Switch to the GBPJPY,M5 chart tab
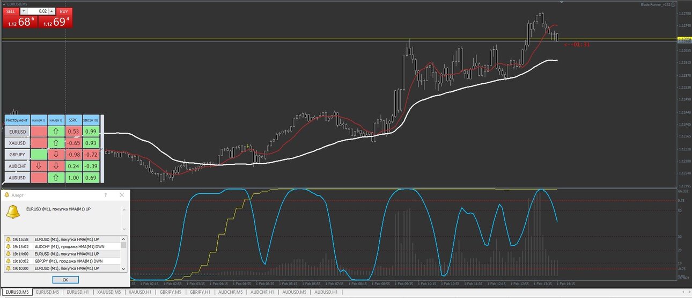692x298 pixels. point(171,292)
